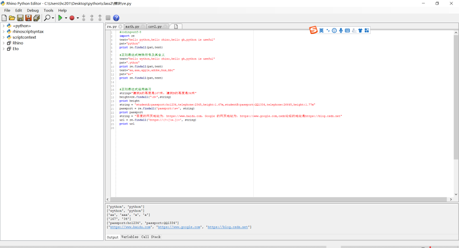Image resolution: width=459 pixels, height=248 pixels.
Task: Save all open scripts
Action: pyautogui.click(x=37, y=18)
